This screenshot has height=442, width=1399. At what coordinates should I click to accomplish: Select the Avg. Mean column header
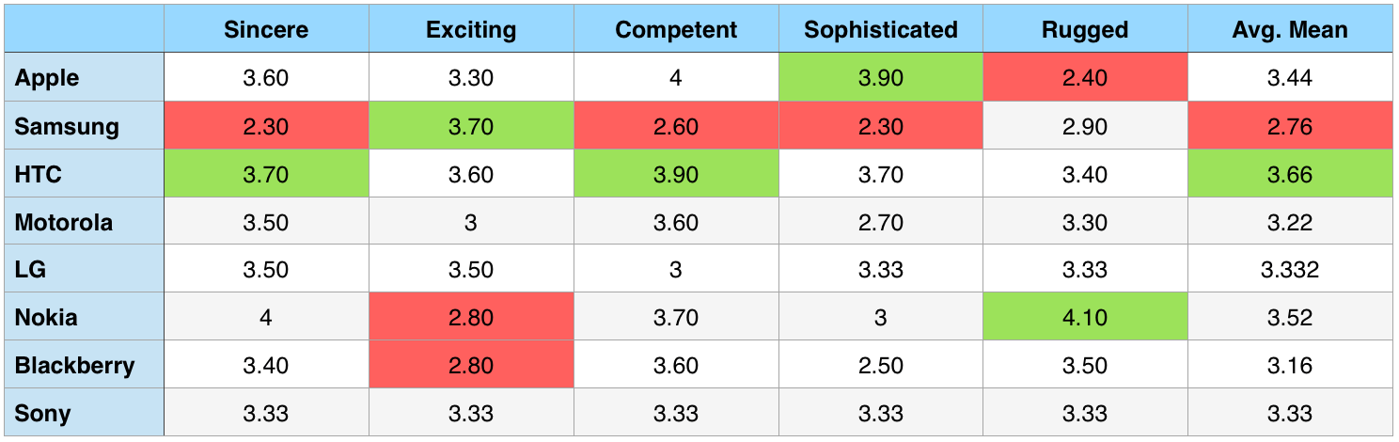coord(1290,30)
